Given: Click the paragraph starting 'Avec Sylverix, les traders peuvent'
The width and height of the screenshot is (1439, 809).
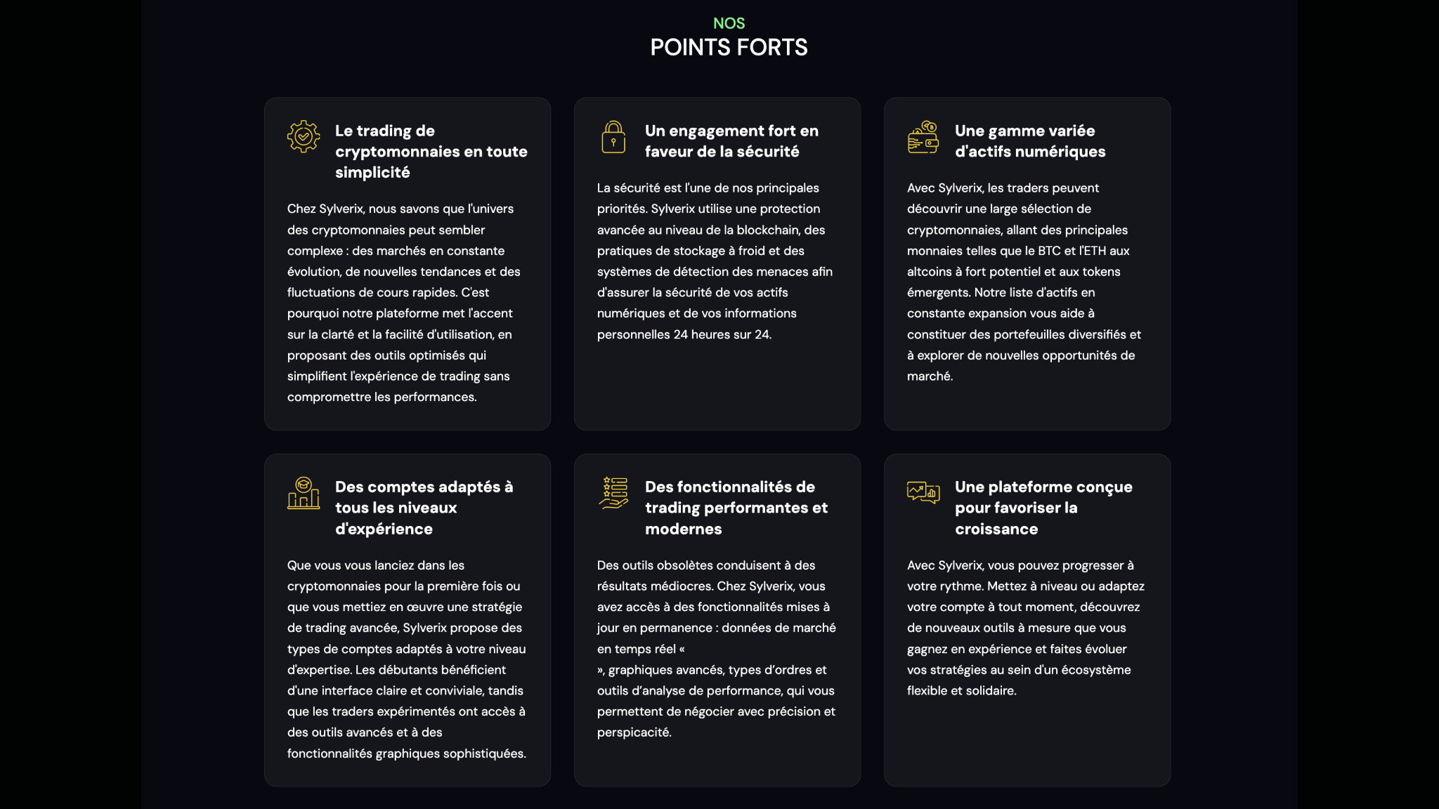Looking at the screenshot, I should [1024, 282].
